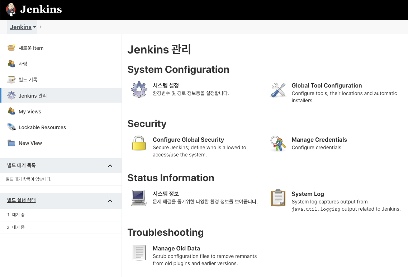Open the 빌드 실행 상태 heading link
The height and width of the screenshot is (277, 408).
pyautogui.click(x=22, y=200)
